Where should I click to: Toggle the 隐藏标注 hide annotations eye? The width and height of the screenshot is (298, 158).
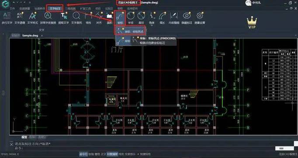click(x=187, y=18)
